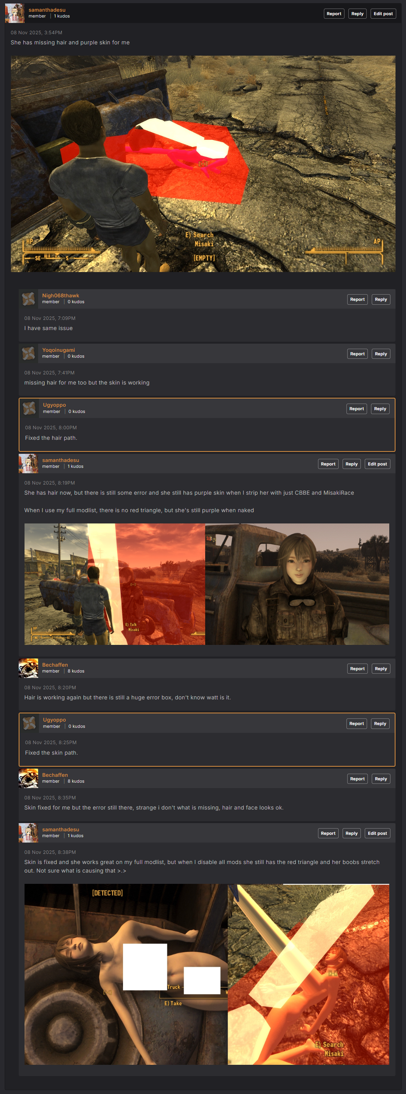Open the Misaki portrait screenshot by the truck
406x1094 pixels.
[297, 584]
